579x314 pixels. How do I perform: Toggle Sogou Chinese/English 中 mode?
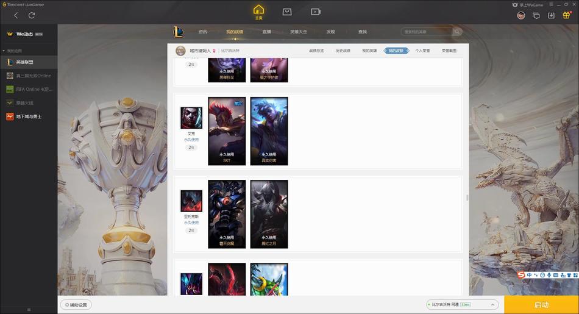[529, 275]
